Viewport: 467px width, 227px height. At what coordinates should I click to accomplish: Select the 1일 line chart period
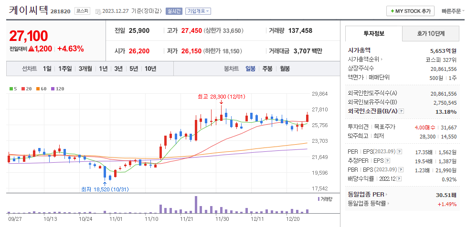click(x=47, y=69)
